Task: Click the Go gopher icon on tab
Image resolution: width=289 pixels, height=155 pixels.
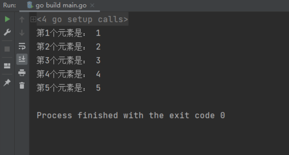Action: 30,5
